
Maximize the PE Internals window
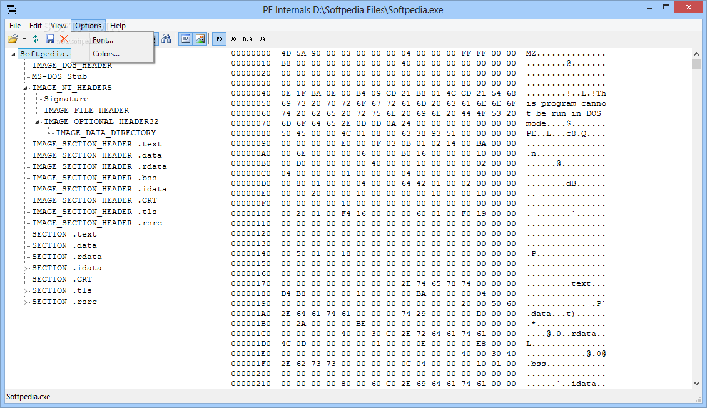[x=666, y=8]
